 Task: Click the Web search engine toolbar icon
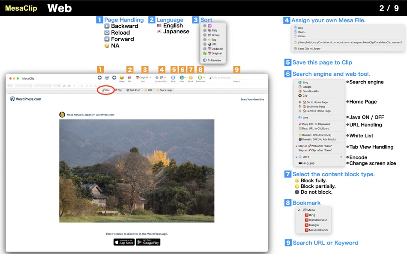182,77
